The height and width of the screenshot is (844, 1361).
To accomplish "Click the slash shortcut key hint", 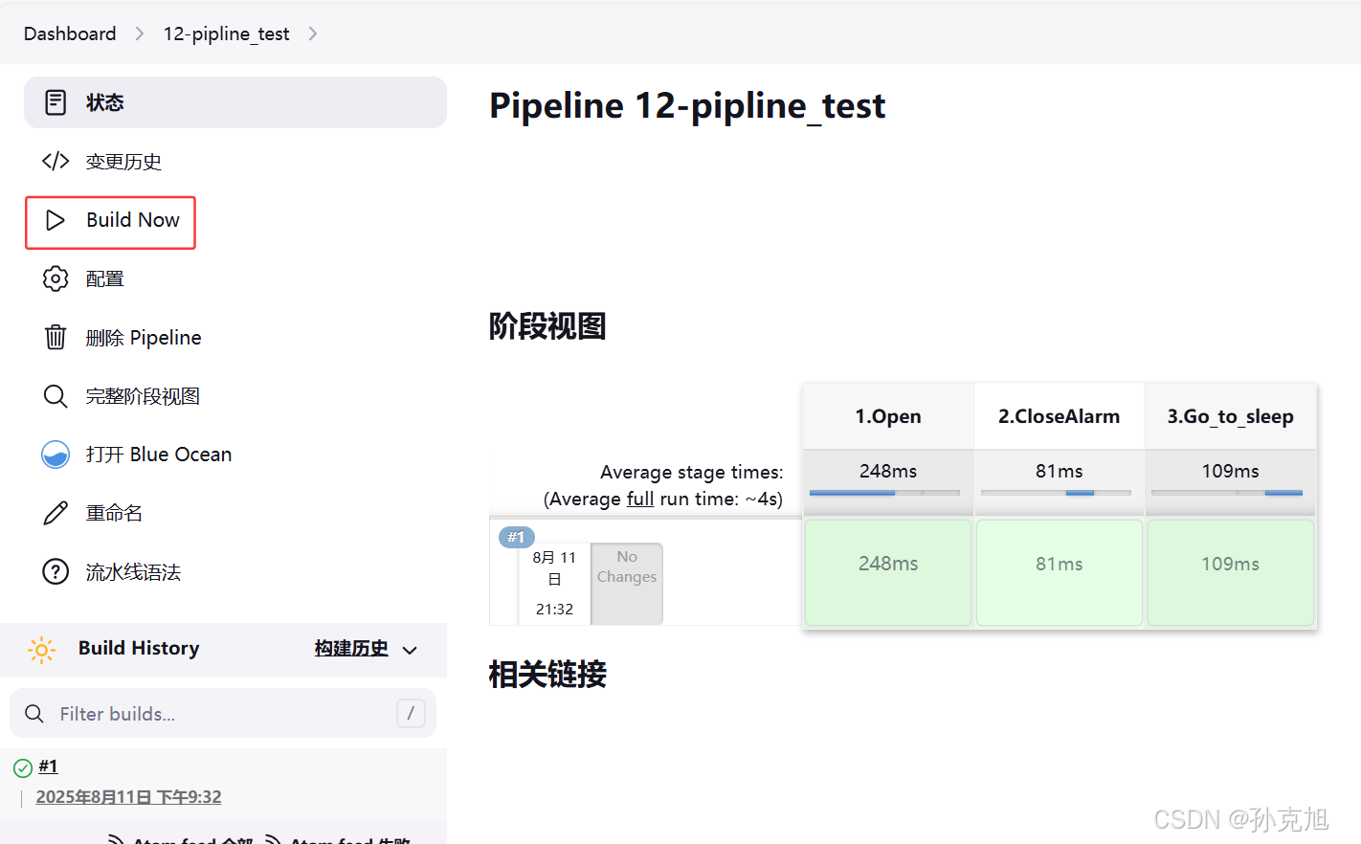I will pyautogui.click(x=411, y=713).
